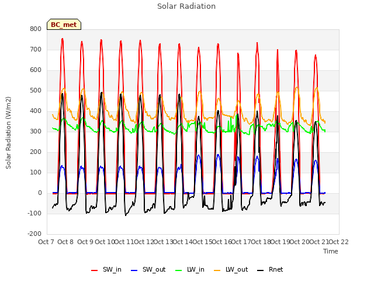Click the Time x-axis label
374x281 pixels.
(331, 251)
